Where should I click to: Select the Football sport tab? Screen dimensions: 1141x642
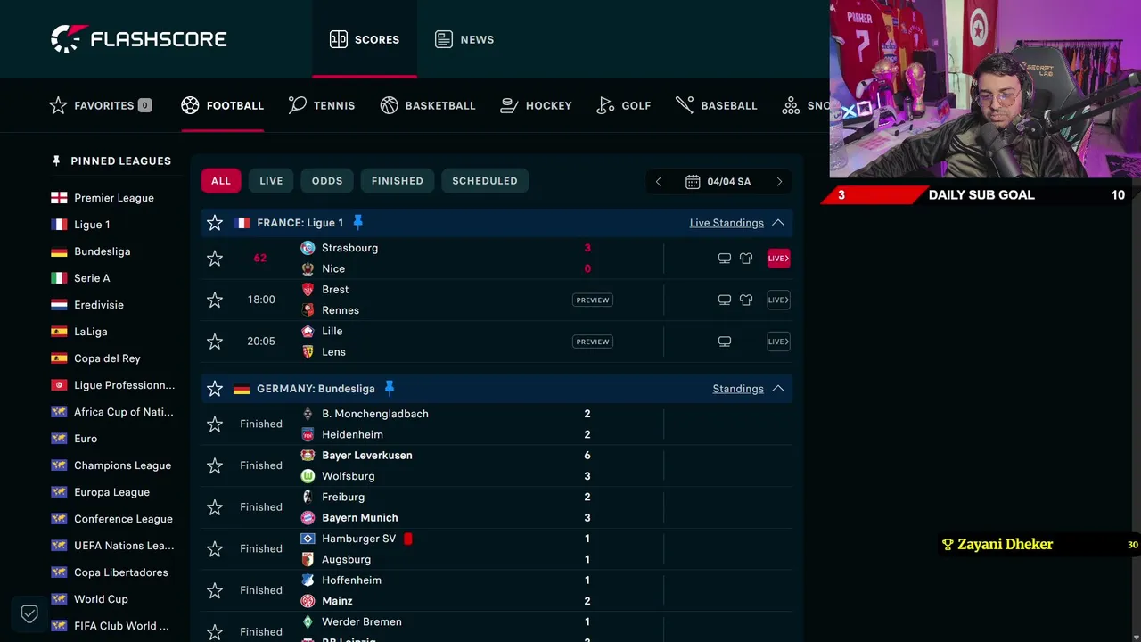pos(222,105)
